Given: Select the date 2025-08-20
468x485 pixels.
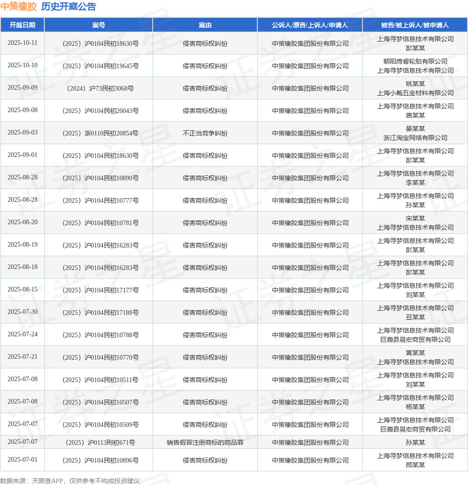Looking at the screenshot, I should click(22, 222).
